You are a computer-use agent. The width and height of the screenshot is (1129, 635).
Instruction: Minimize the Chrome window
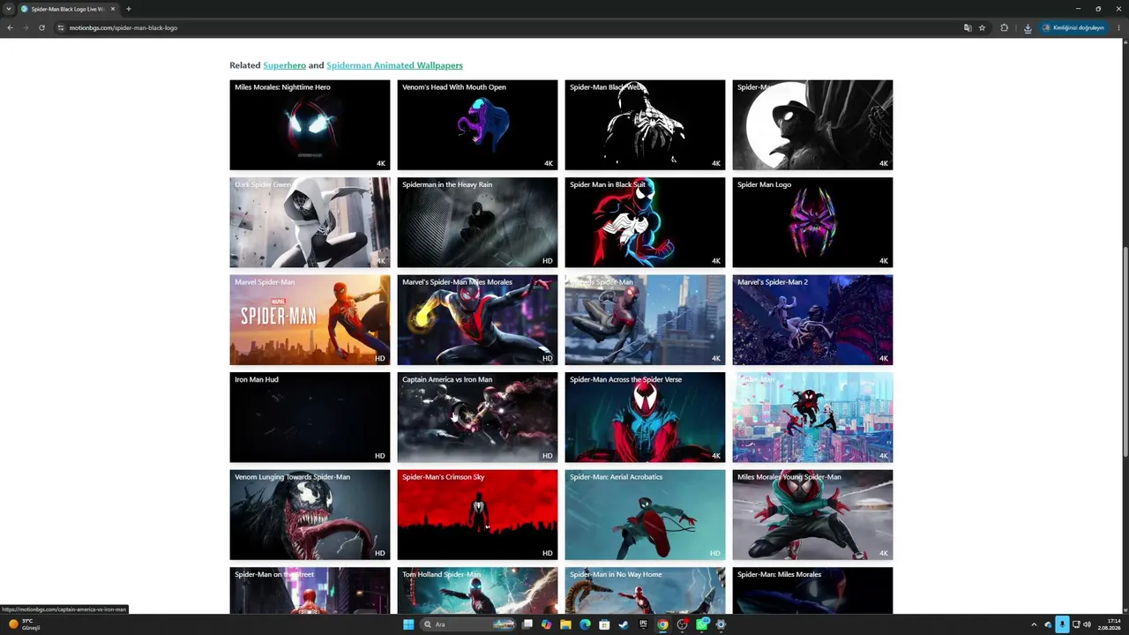coord(1078,9)
